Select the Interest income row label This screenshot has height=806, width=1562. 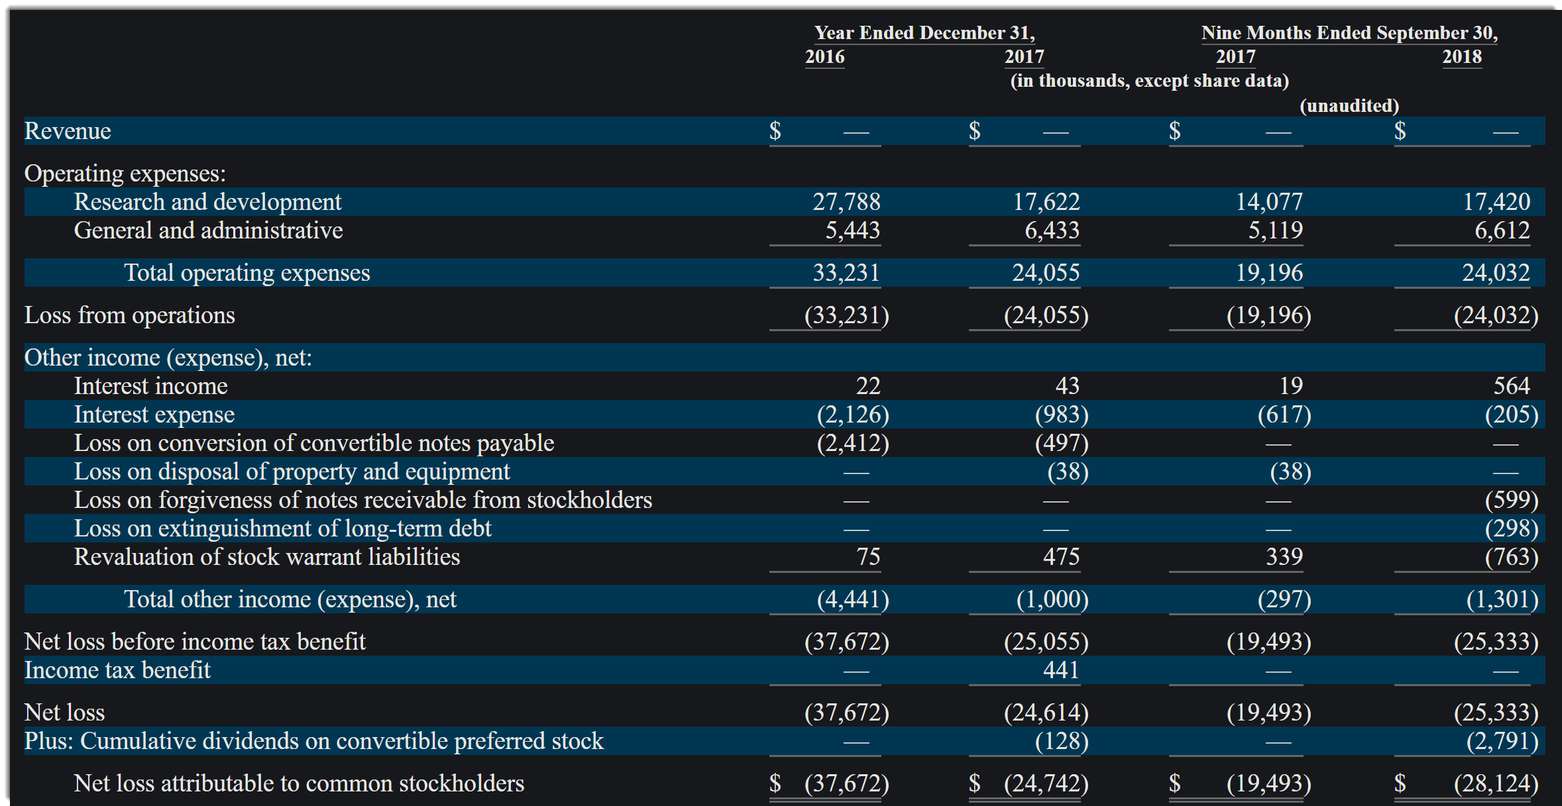click(x=150, y=386)
